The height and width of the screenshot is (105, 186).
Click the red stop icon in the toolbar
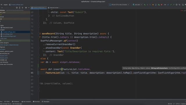coord(162,5)
